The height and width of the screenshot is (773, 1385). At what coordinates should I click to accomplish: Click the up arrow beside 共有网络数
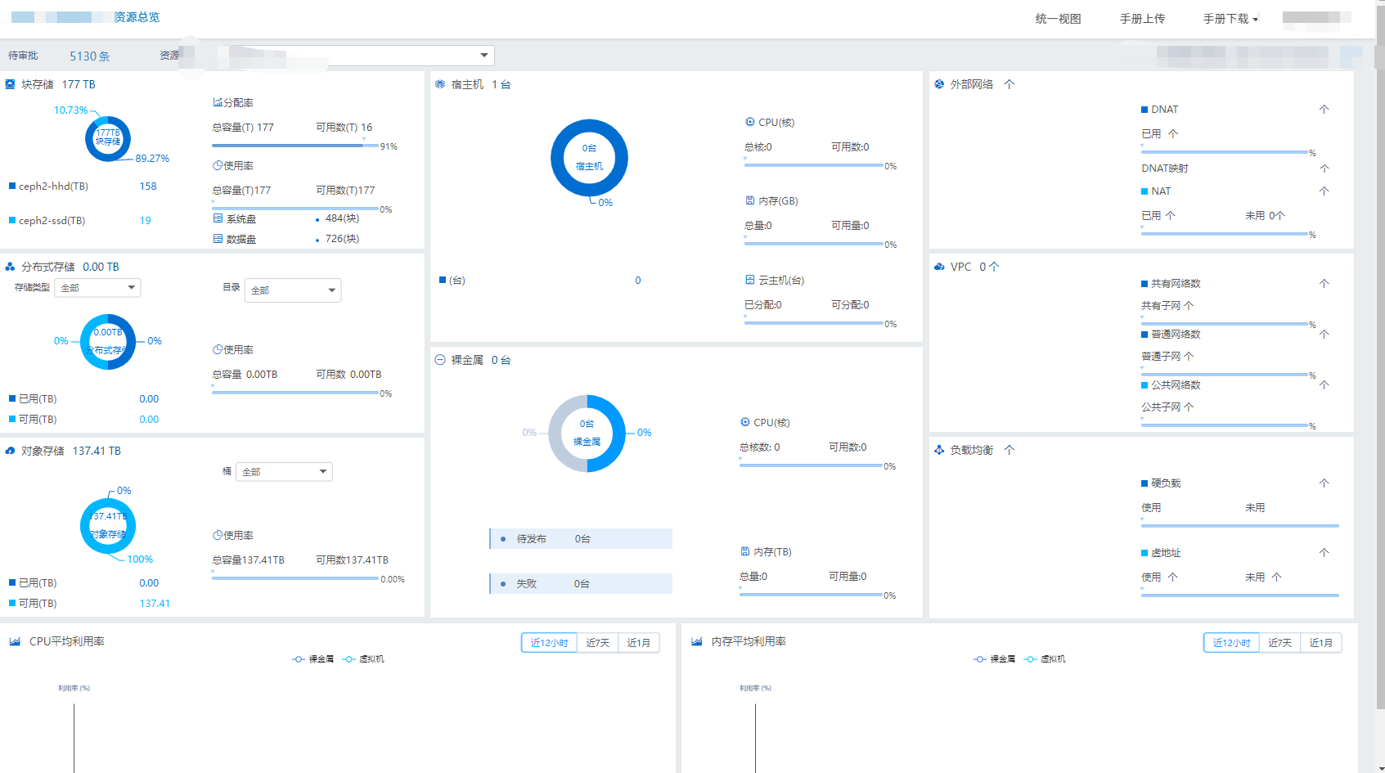click(x=1324, y=283)
